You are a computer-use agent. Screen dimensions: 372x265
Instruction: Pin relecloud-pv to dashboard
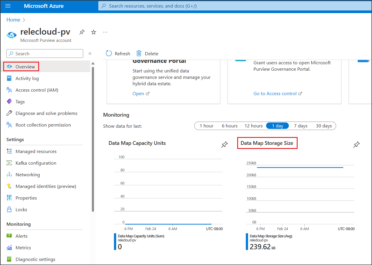(x=82, y=32)
